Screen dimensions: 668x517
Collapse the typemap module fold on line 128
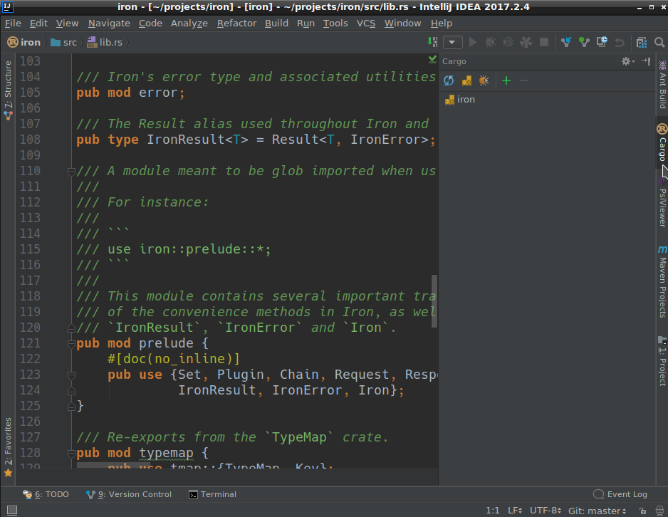(x=71, y=454)
